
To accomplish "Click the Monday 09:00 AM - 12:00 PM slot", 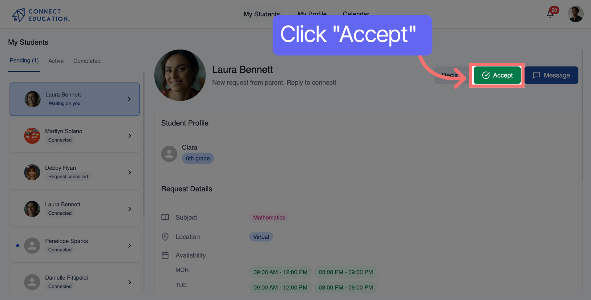I will click(280, 272).
